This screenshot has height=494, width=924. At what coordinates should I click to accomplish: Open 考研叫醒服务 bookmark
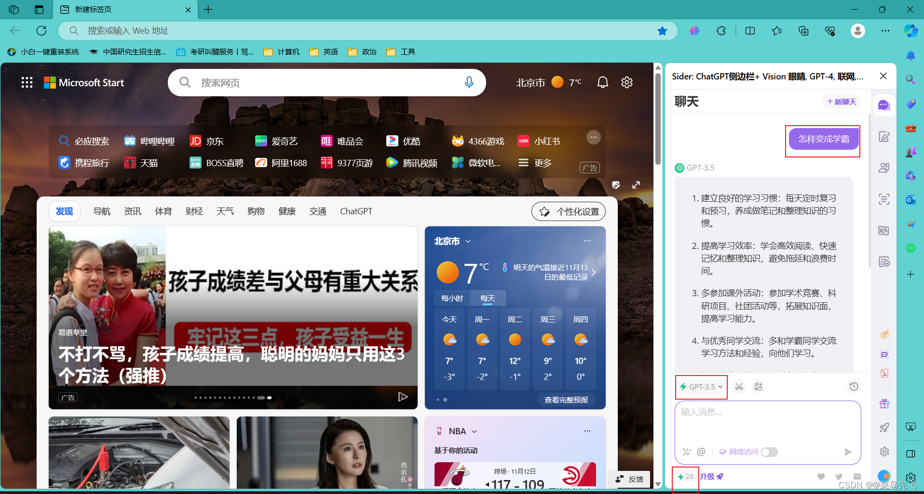(215, 52)
